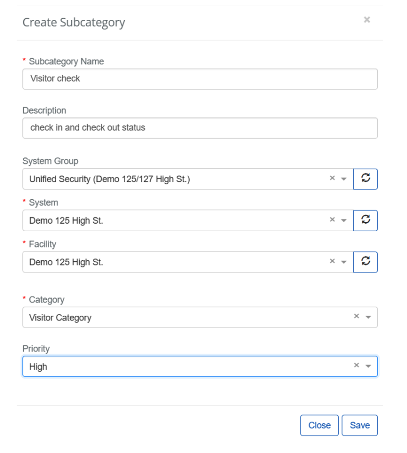
Task: Expand the System Group dropdown arrow
Action: click(x=344, y=179)
